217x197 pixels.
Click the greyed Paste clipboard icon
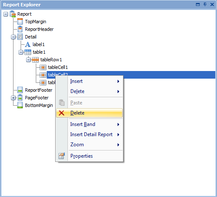[62, 102]
